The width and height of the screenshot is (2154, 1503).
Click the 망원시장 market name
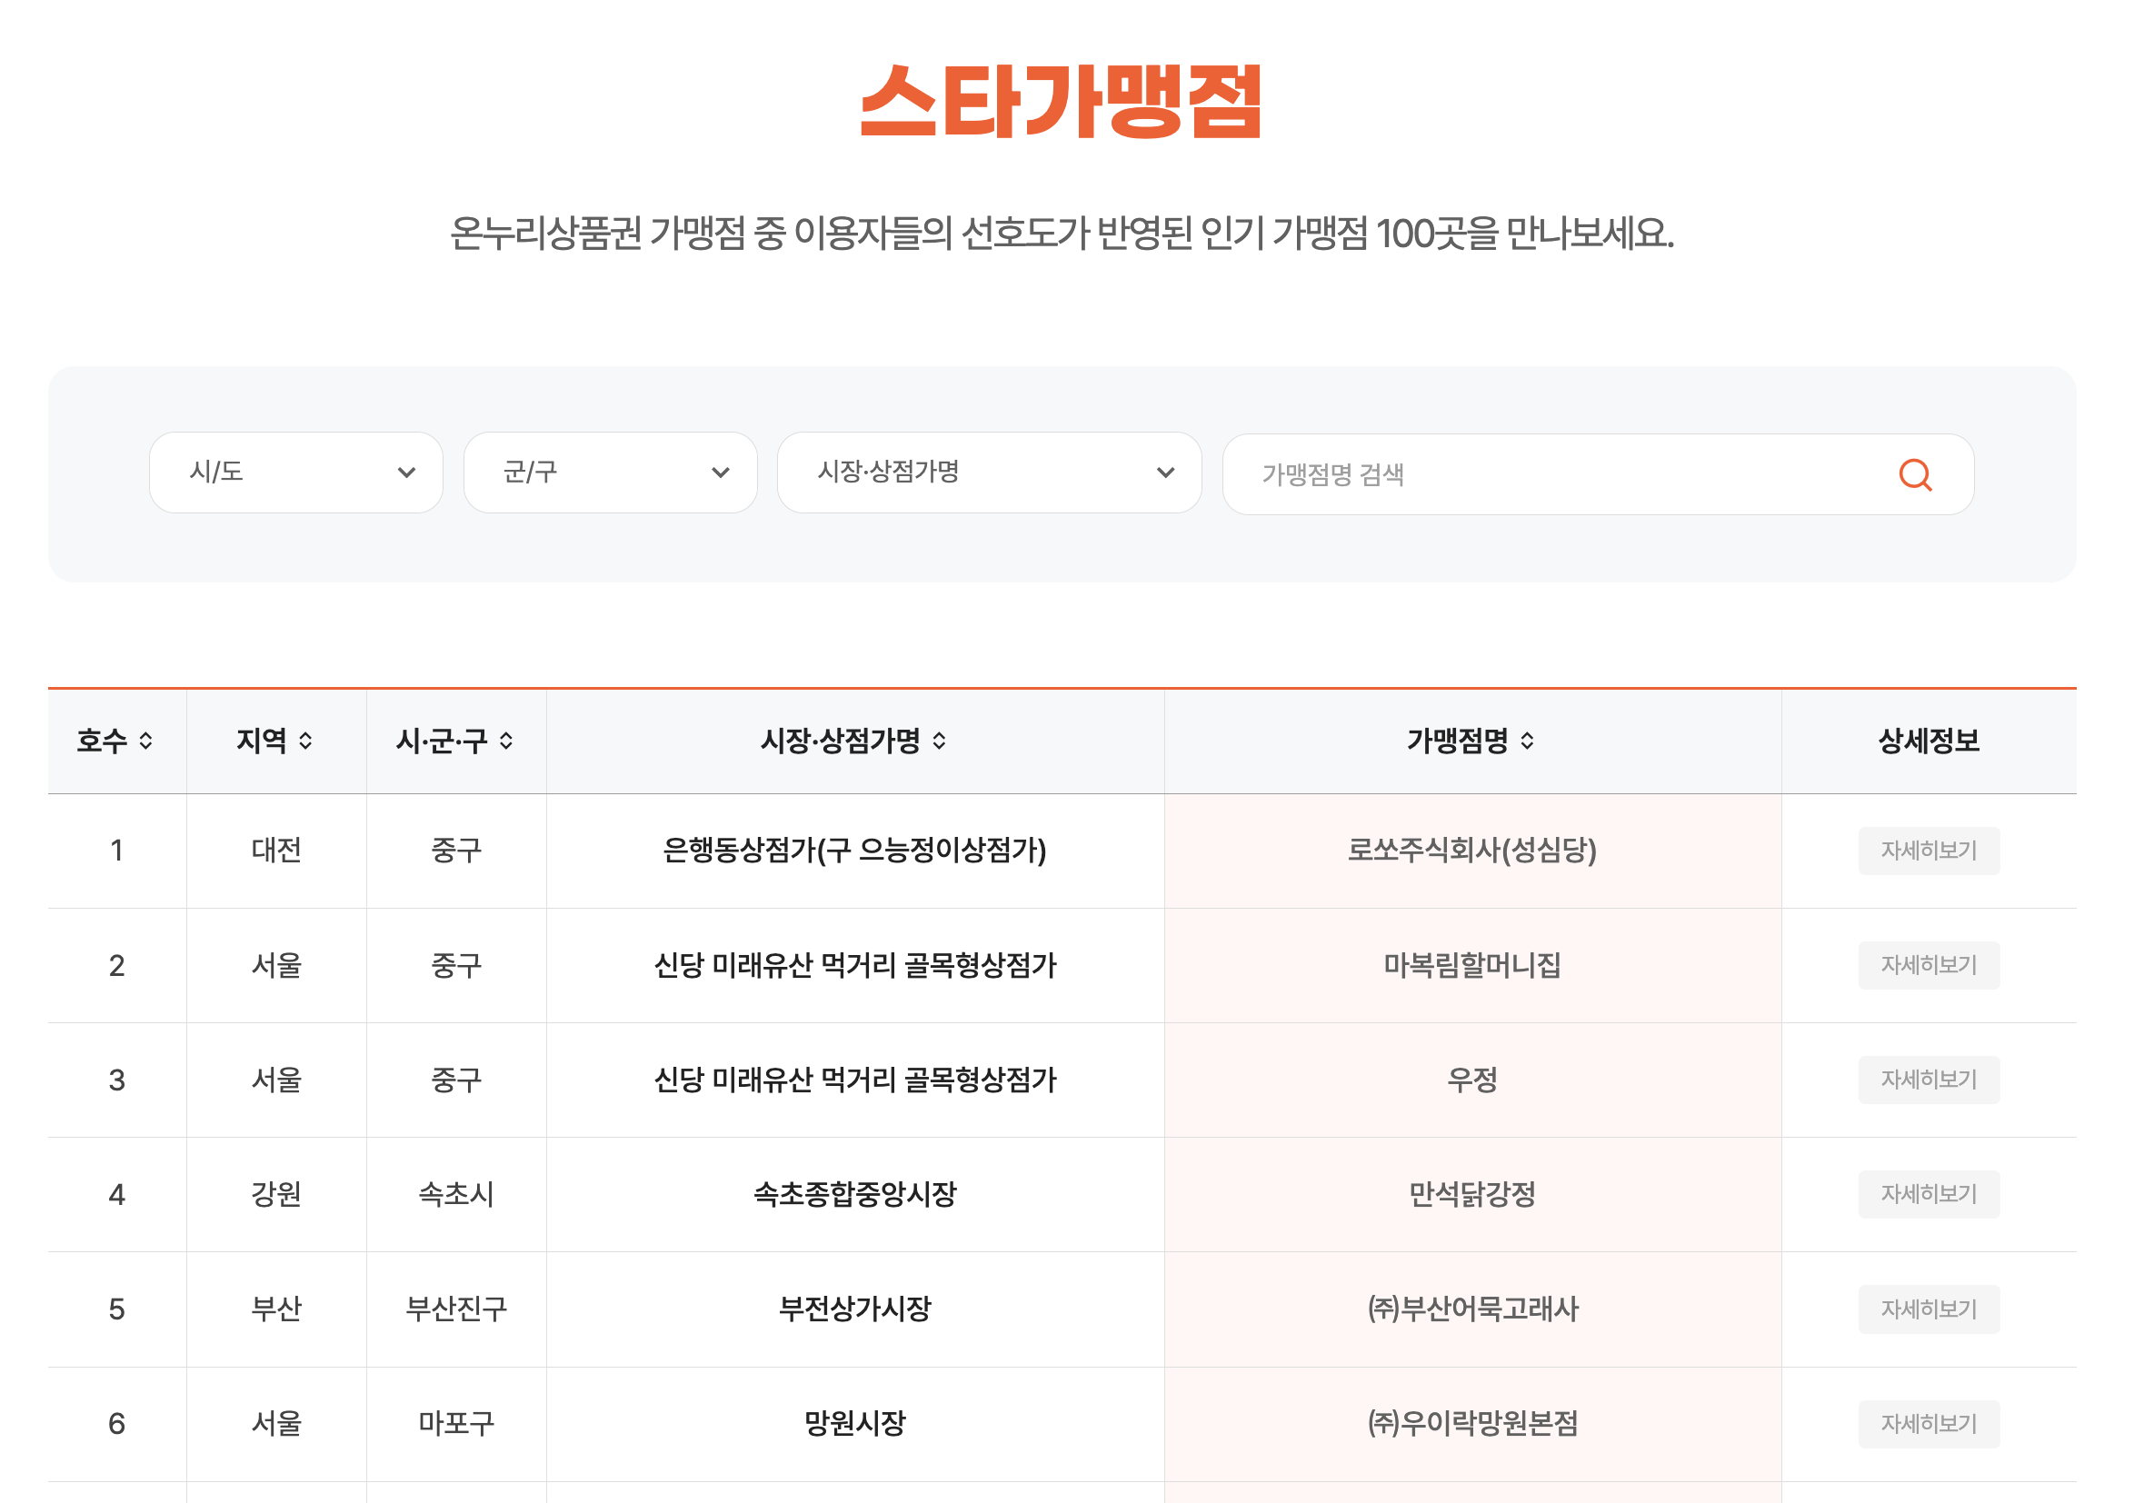coord(853,1424)
